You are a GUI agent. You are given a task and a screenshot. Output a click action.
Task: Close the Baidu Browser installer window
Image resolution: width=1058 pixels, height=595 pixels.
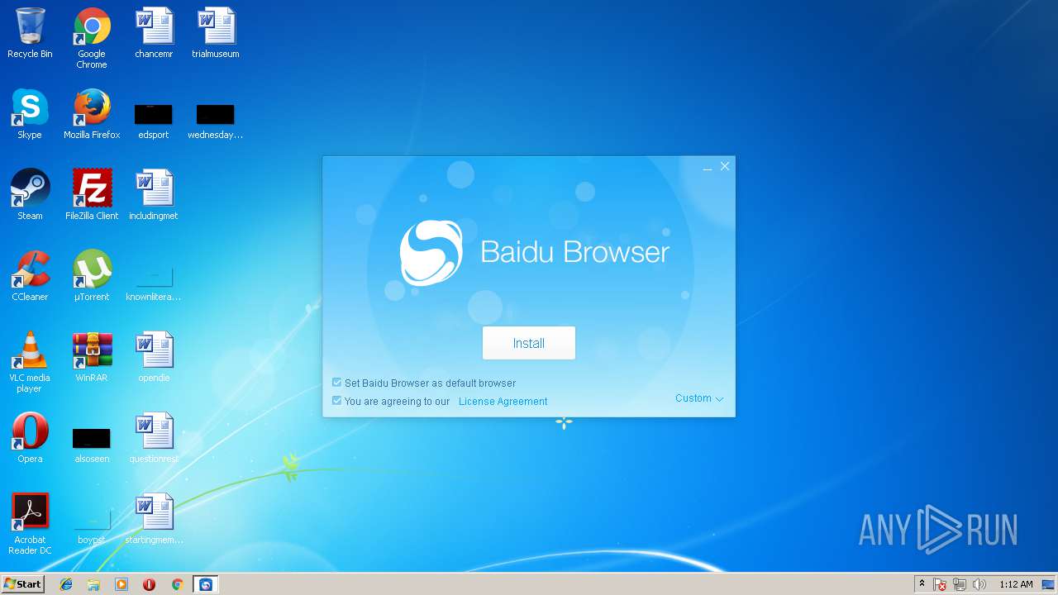[x=725, y=166]
